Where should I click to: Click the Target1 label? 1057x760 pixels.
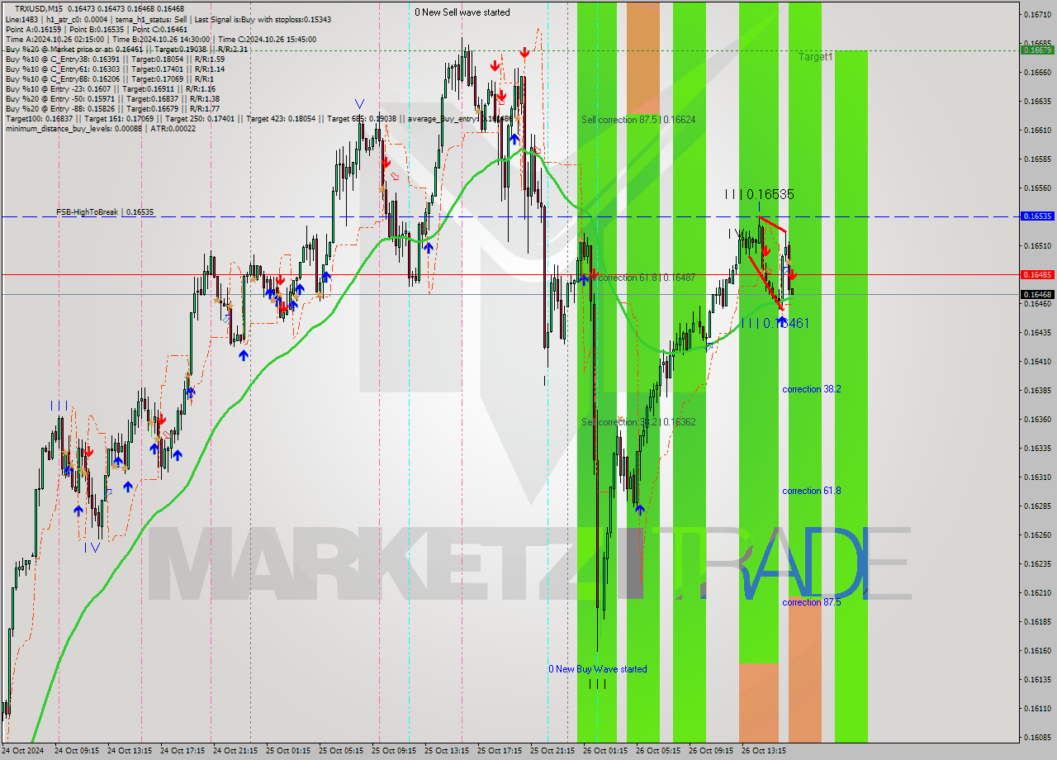[816, 57]
